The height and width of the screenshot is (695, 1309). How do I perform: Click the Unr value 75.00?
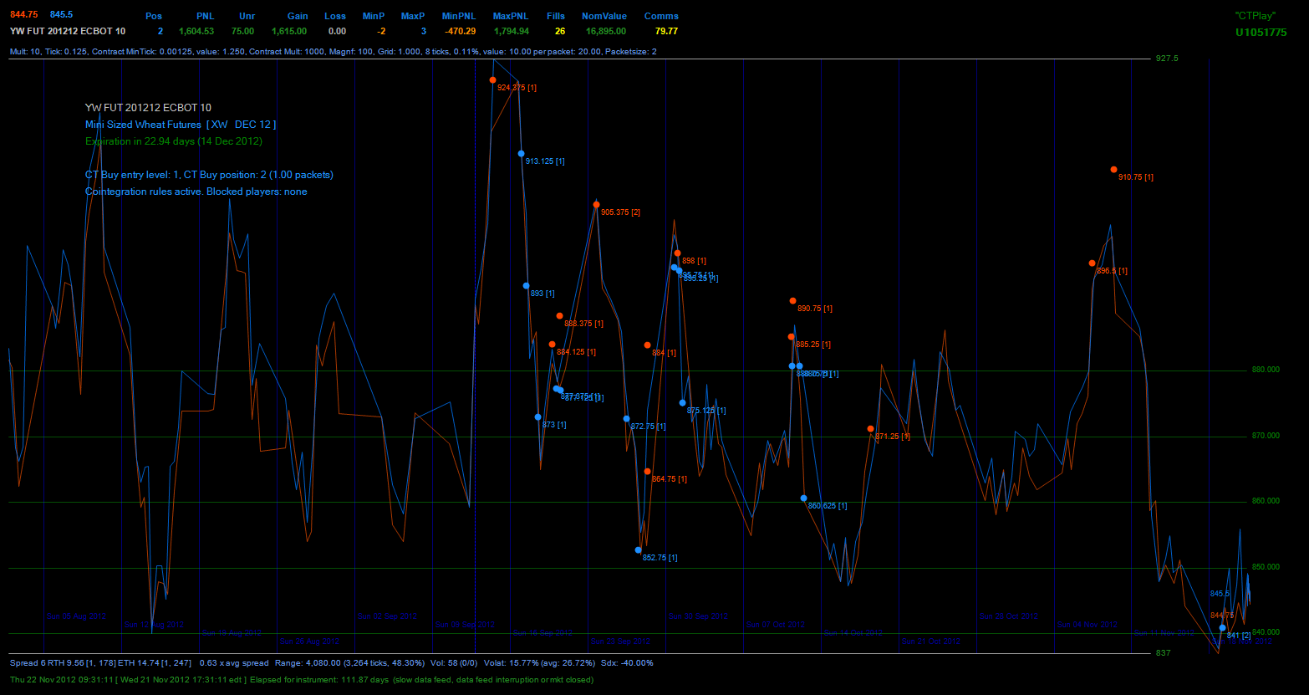pyautogui.click(x=242, y=31)
